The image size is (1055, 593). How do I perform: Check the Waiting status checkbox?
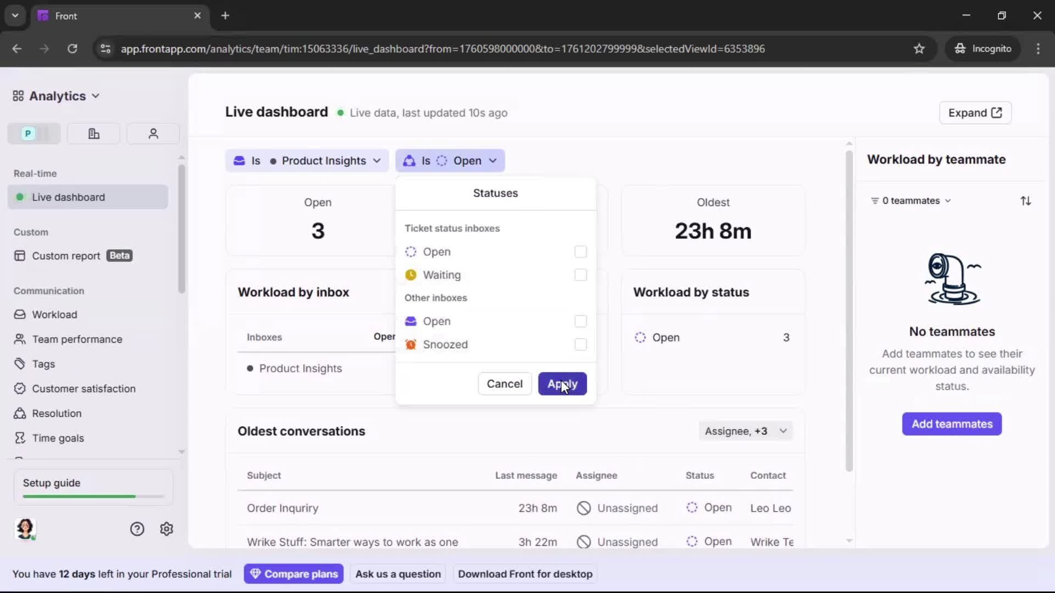(x=580, y=275)
